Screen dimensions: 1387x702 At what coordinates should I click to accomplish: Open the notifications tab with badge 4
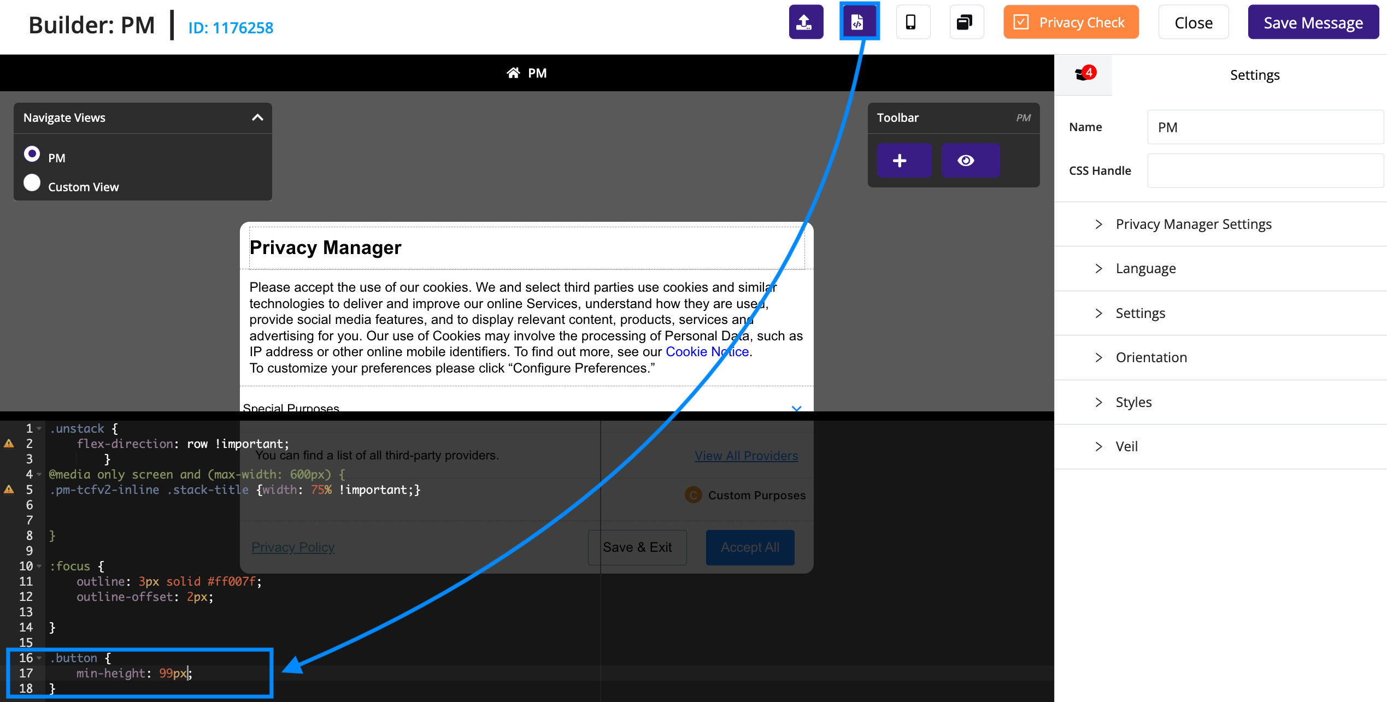tap(1083, 75)
